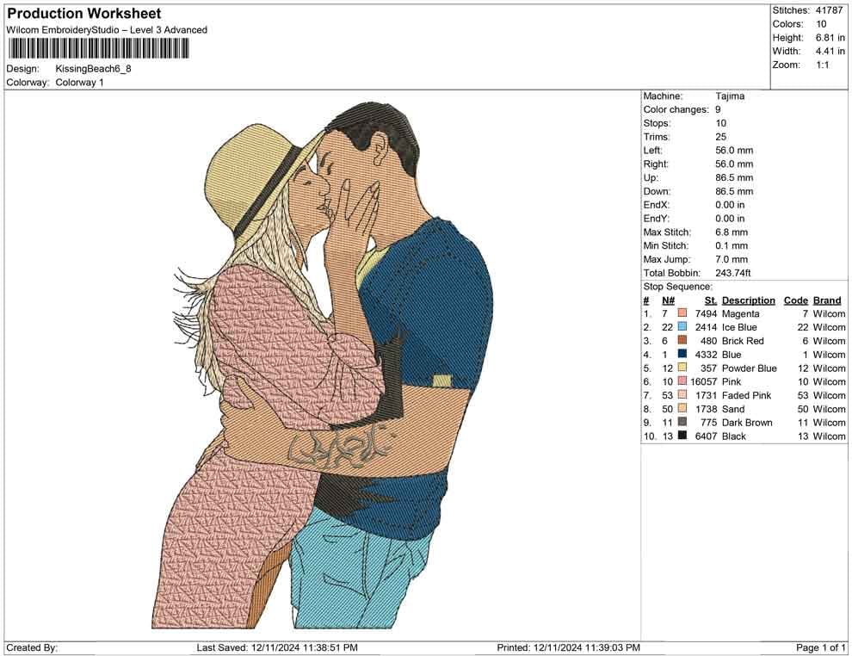Click the barcode under the worksheet title
Viewport: 852px width, 656px height.
[x=98, y=49]
